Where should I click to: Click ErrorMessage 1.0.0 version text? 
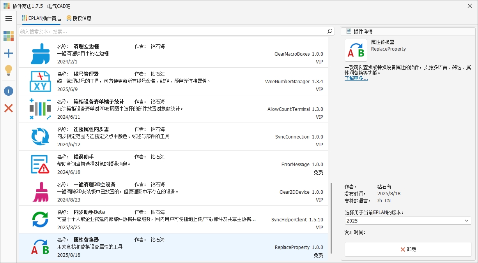302,165
